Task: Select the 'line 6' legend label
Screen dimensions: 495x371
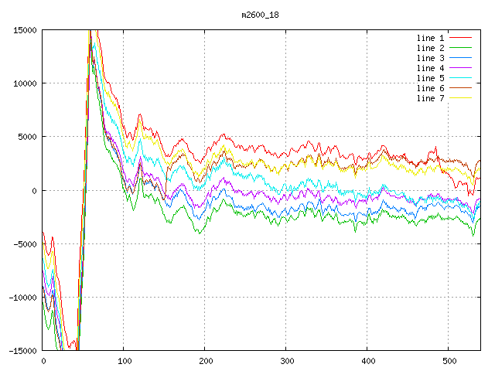Action: (431, 88)
